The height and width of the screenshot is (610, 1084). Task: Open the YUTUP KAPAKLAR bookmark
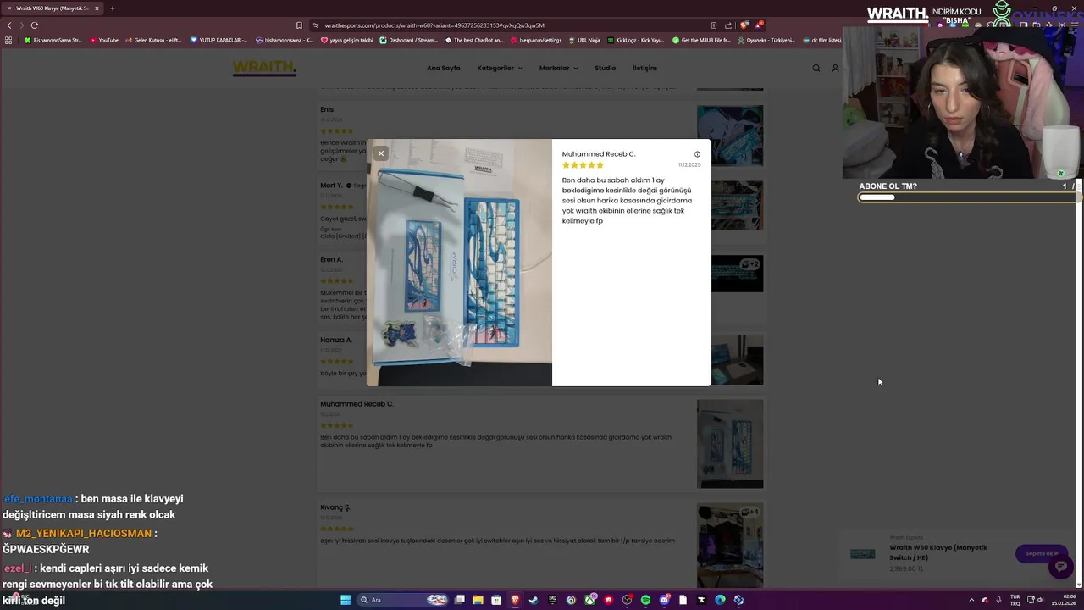218,40
